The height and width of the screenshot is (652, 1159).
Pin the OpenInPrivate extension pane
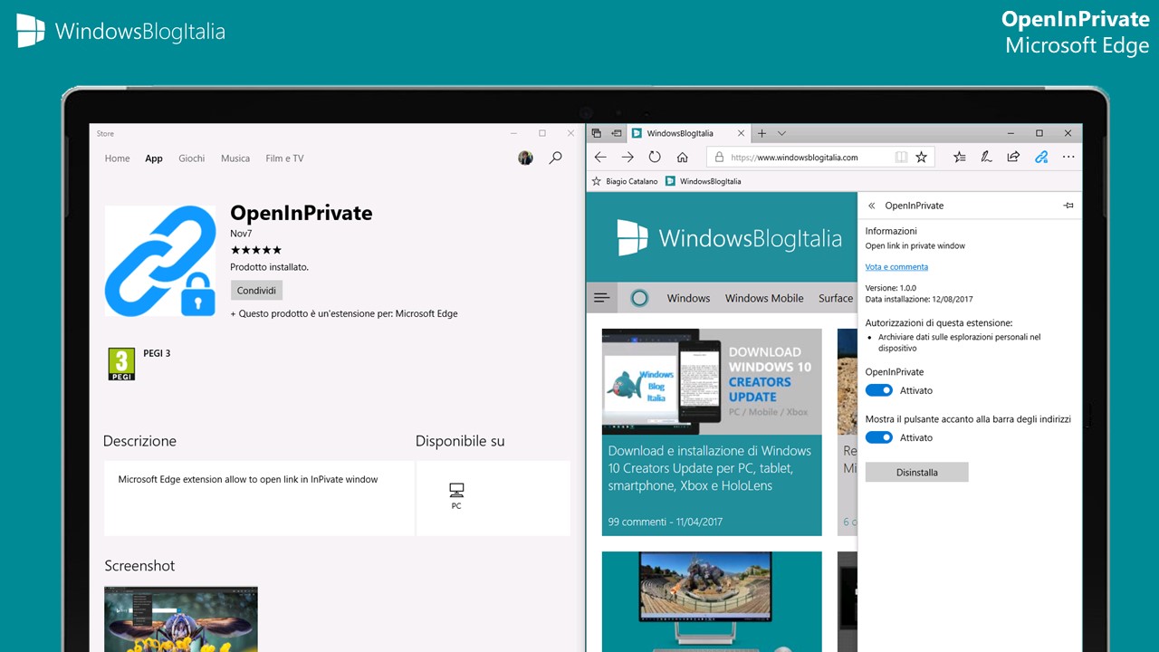click(1068, 206)
